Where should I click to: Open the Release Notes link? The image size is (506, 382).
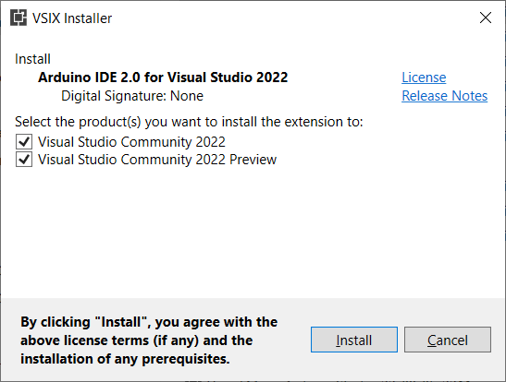point(444,96)
